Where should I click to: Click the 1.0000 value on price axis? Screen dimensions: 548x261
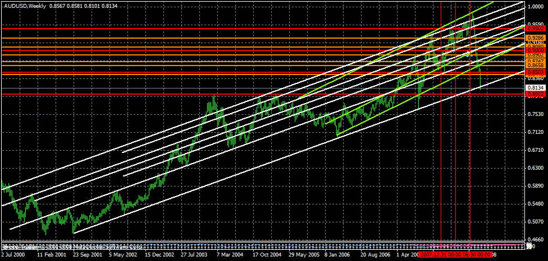pyautogui.click(x=536, y=7)
